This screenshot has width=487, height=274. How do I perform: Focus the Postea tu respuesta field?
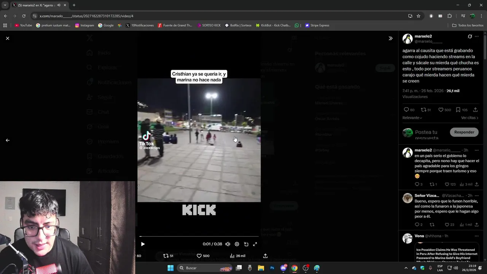[x=430, y=135]
